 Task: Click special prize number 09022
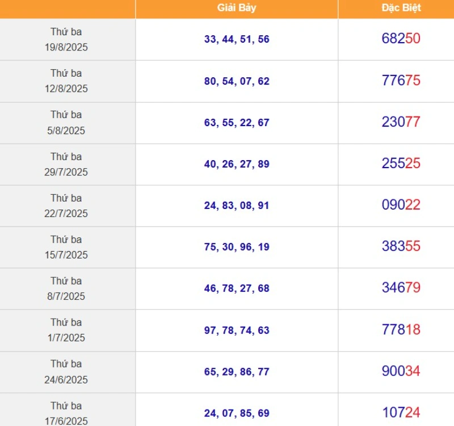click(401, 205)
